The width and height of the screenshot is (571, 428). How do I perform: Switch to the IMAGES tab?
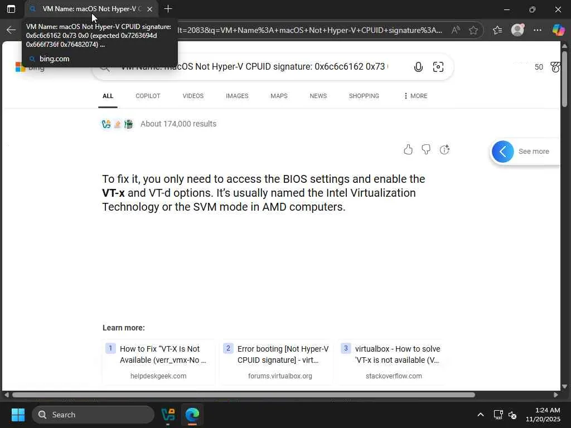click(x=237, y=96)
